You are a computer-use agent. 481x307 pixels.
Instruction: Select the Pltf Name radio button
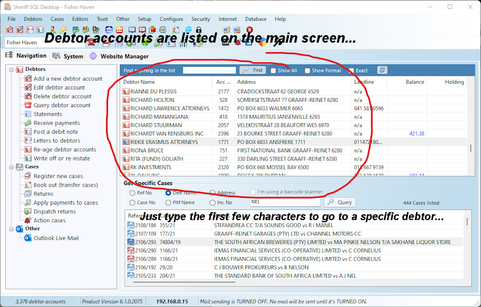pos(168,203)
